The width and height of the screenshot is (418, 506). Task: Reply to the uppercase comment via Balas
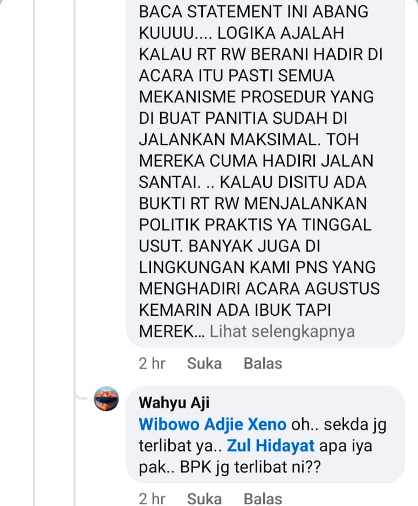[263, 364]
